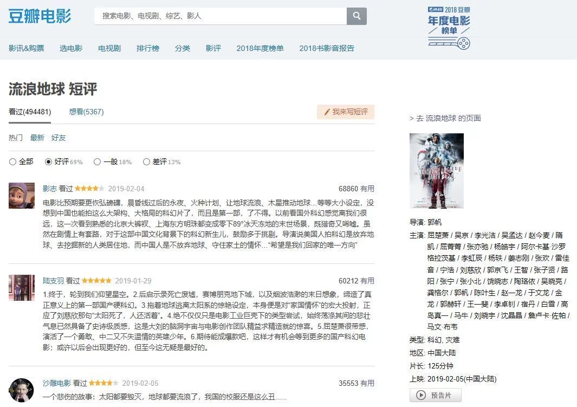The image size is (577, 407).
Task: Open reviewer 影志's profile link
Action: click(x=50, y=189)
